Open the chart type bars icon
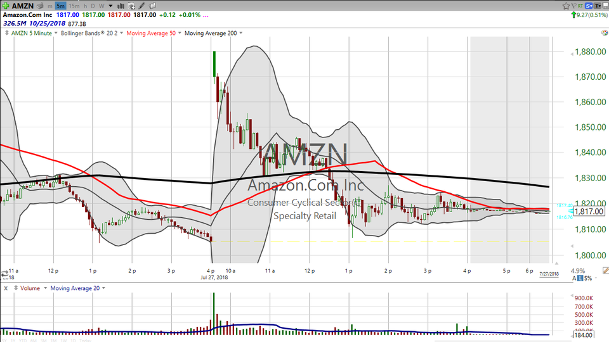609x342 pixels. [x=121, y=6]
